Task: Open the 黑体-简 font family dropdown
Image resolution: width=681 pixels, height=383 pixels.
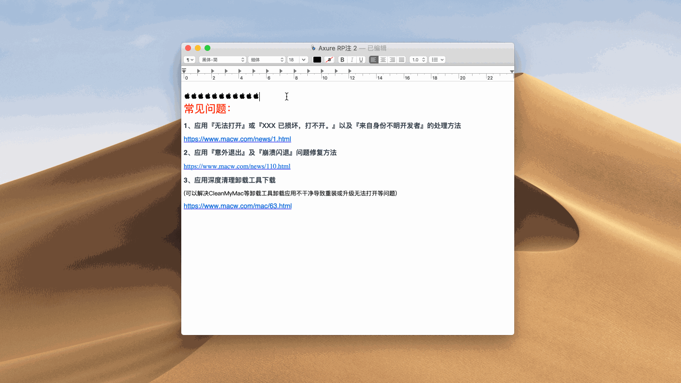Action: 222,60
